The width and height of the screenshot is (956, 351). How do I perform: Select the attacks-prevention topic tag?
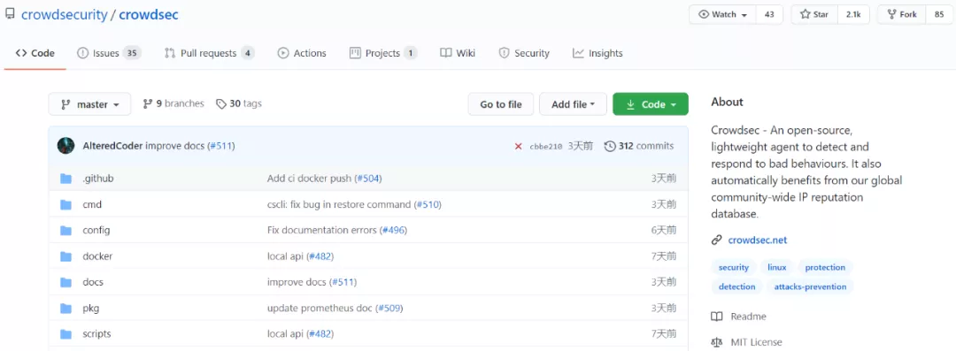click(x=810, y=286)
